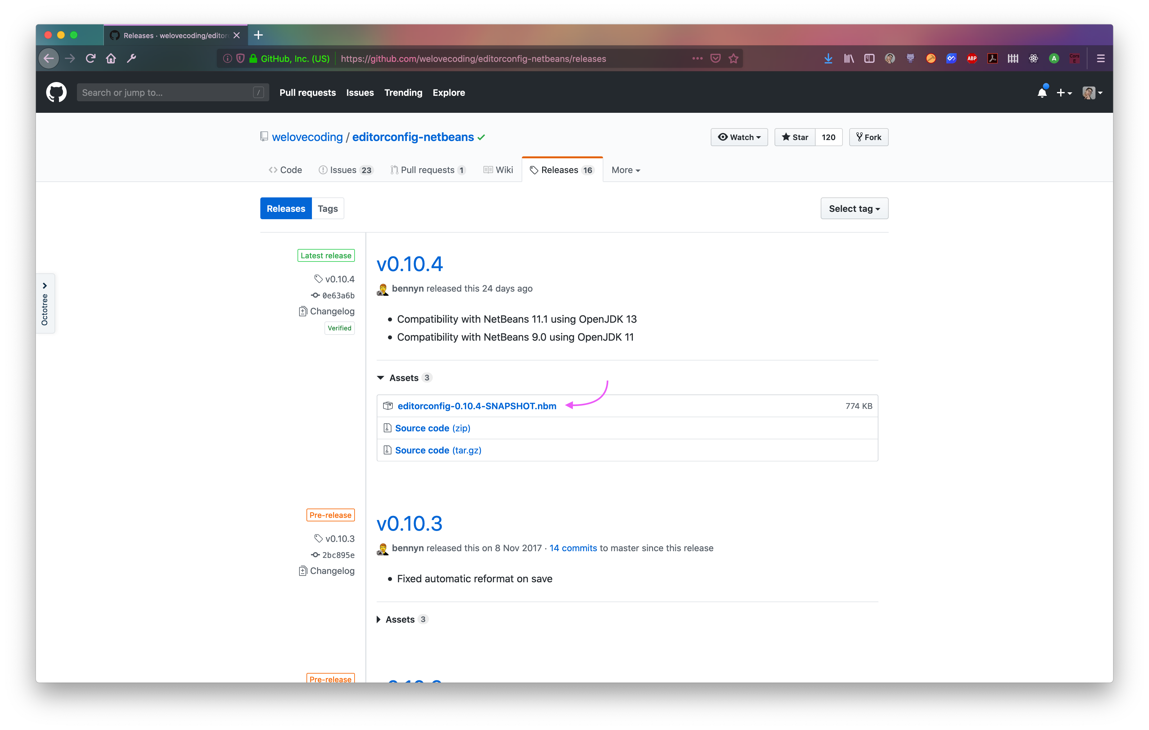This screenshot has width=1149, height=730.
Task: Open the v0.10.4 release title
Action: pos(410,264)
